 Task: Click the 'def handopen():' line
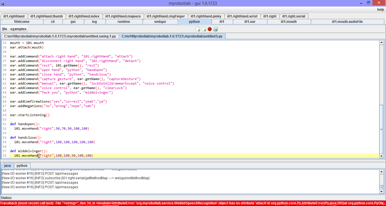pos(25,124)
